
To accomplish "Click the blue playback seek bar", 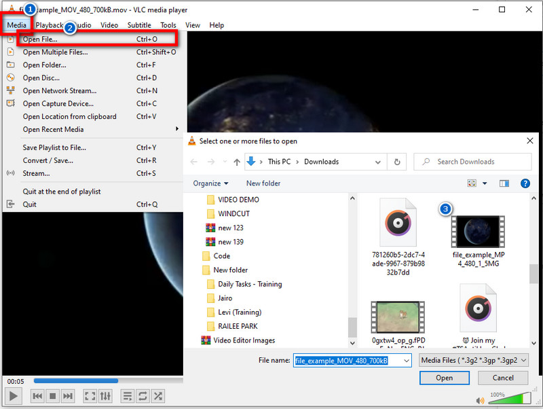I will pyautogui.click(x=109, y=380).
